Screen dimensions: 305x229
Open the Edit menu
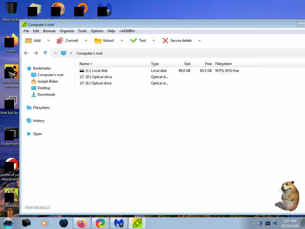(36, 31)
